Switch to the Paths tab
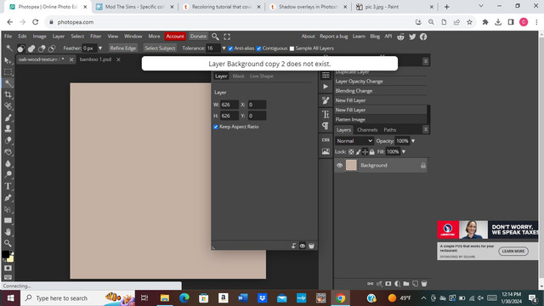The width and height of the screenshot is (544, 306). click(x=389, y=130)
